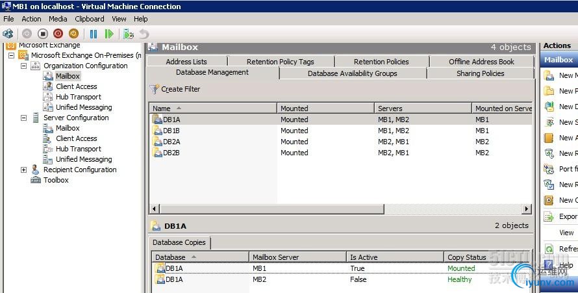The height and width of the screenshot is (293, 578).
Task: Open the View menu
Action: (119, 19)
